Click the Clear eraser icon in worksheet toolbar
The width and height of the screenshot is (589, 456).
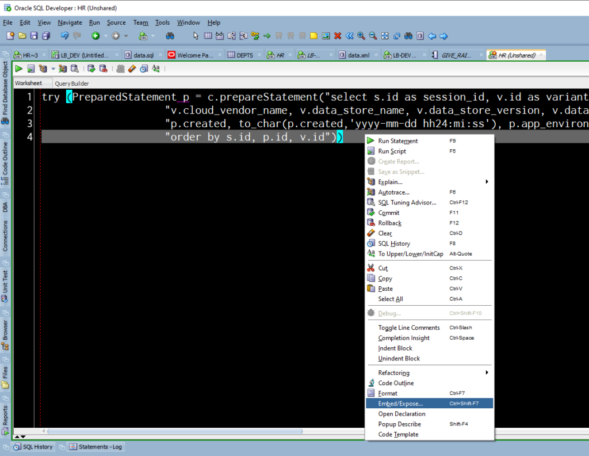[132, 69]
